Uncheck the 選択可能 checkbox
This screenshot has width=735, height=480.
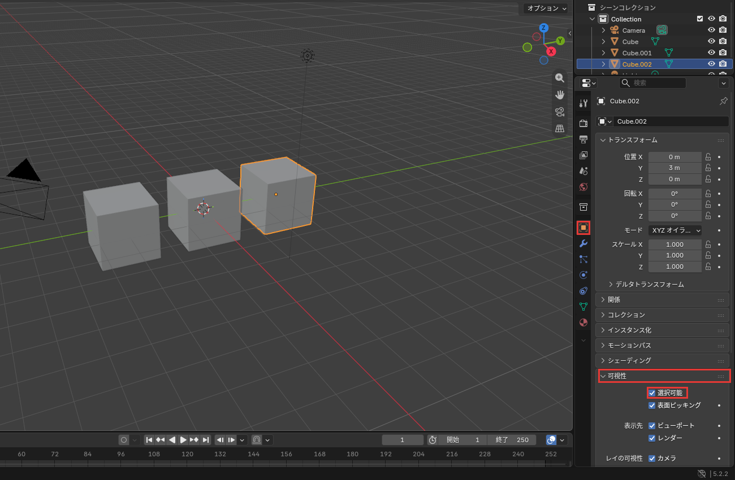[x=652, y=393]
